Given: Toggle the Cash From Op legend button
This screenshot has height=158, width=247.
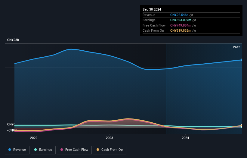Looking at the screenshot, I should pos(110,150).
